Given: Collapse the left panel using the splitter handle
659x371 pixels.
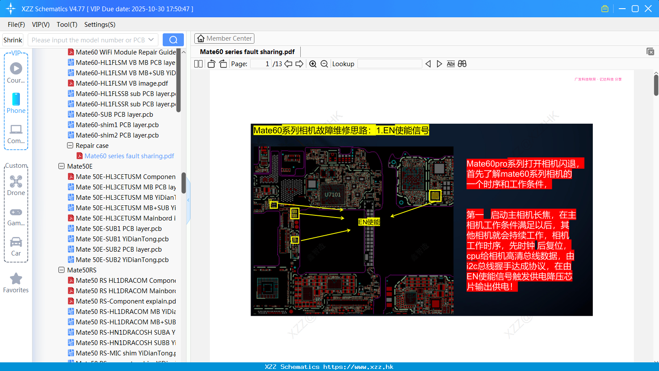Looking at the screenshot, I should [188, 200].
